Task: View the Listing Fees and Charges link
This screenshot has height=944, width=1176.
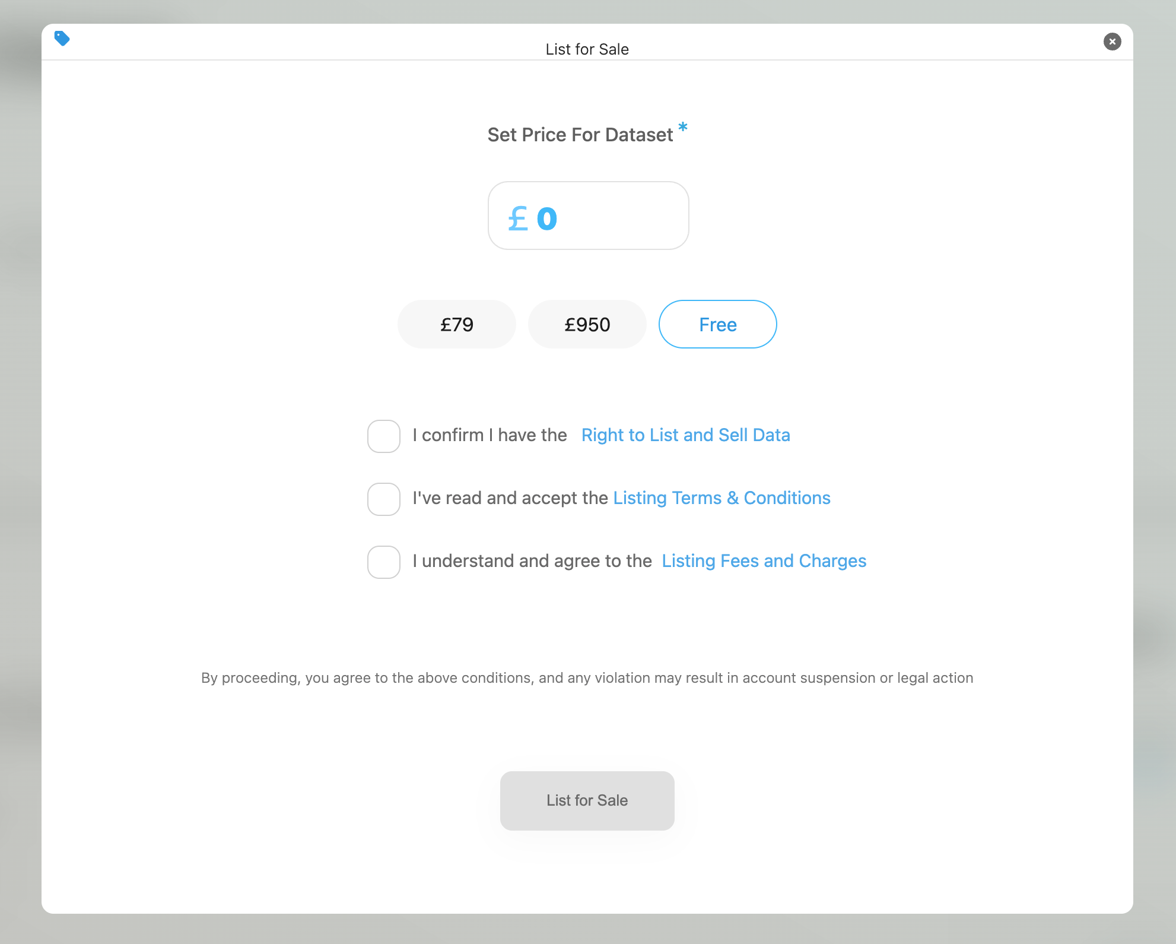Action: pyautogui.click(x=764, y=561)
